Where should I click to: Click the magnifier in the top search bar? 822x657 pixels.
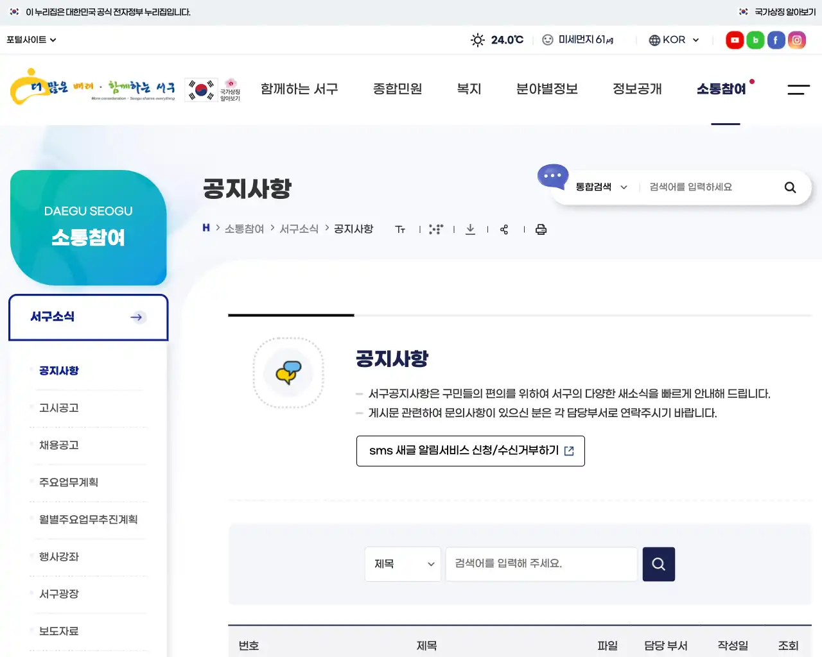click(x=790, y=187)
